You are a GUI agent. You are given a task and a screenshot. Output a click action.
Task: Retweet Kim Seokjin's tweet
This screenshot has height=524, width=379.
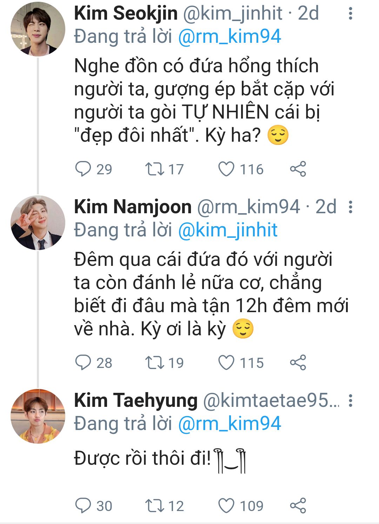[x=155, y=169]
